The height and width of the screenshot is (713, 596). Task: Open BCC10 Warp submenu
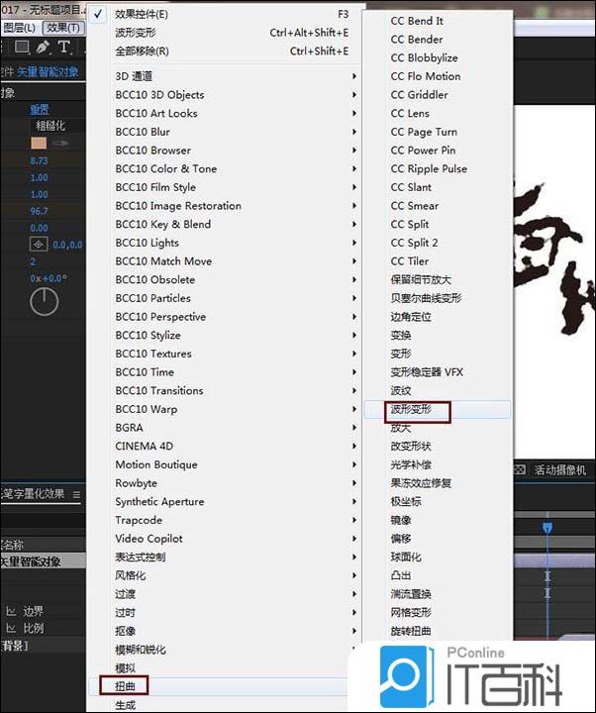point(226,409)
